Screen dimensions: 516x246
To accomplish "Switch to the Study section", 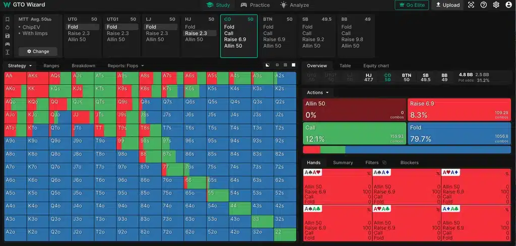I will [x=218, y=5].
